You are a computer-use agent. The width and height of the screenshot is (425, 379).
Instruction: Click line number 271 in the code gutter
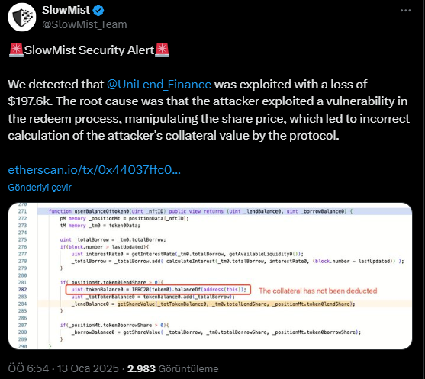pyautogui.click(x=22, y=211)
